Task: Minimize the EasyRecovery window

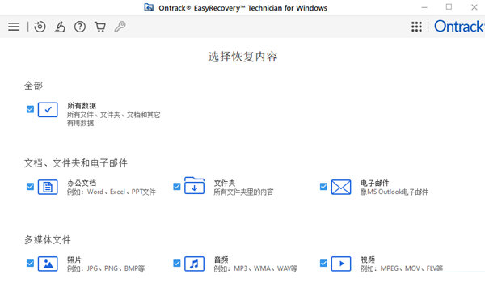Action: (424, 7)
